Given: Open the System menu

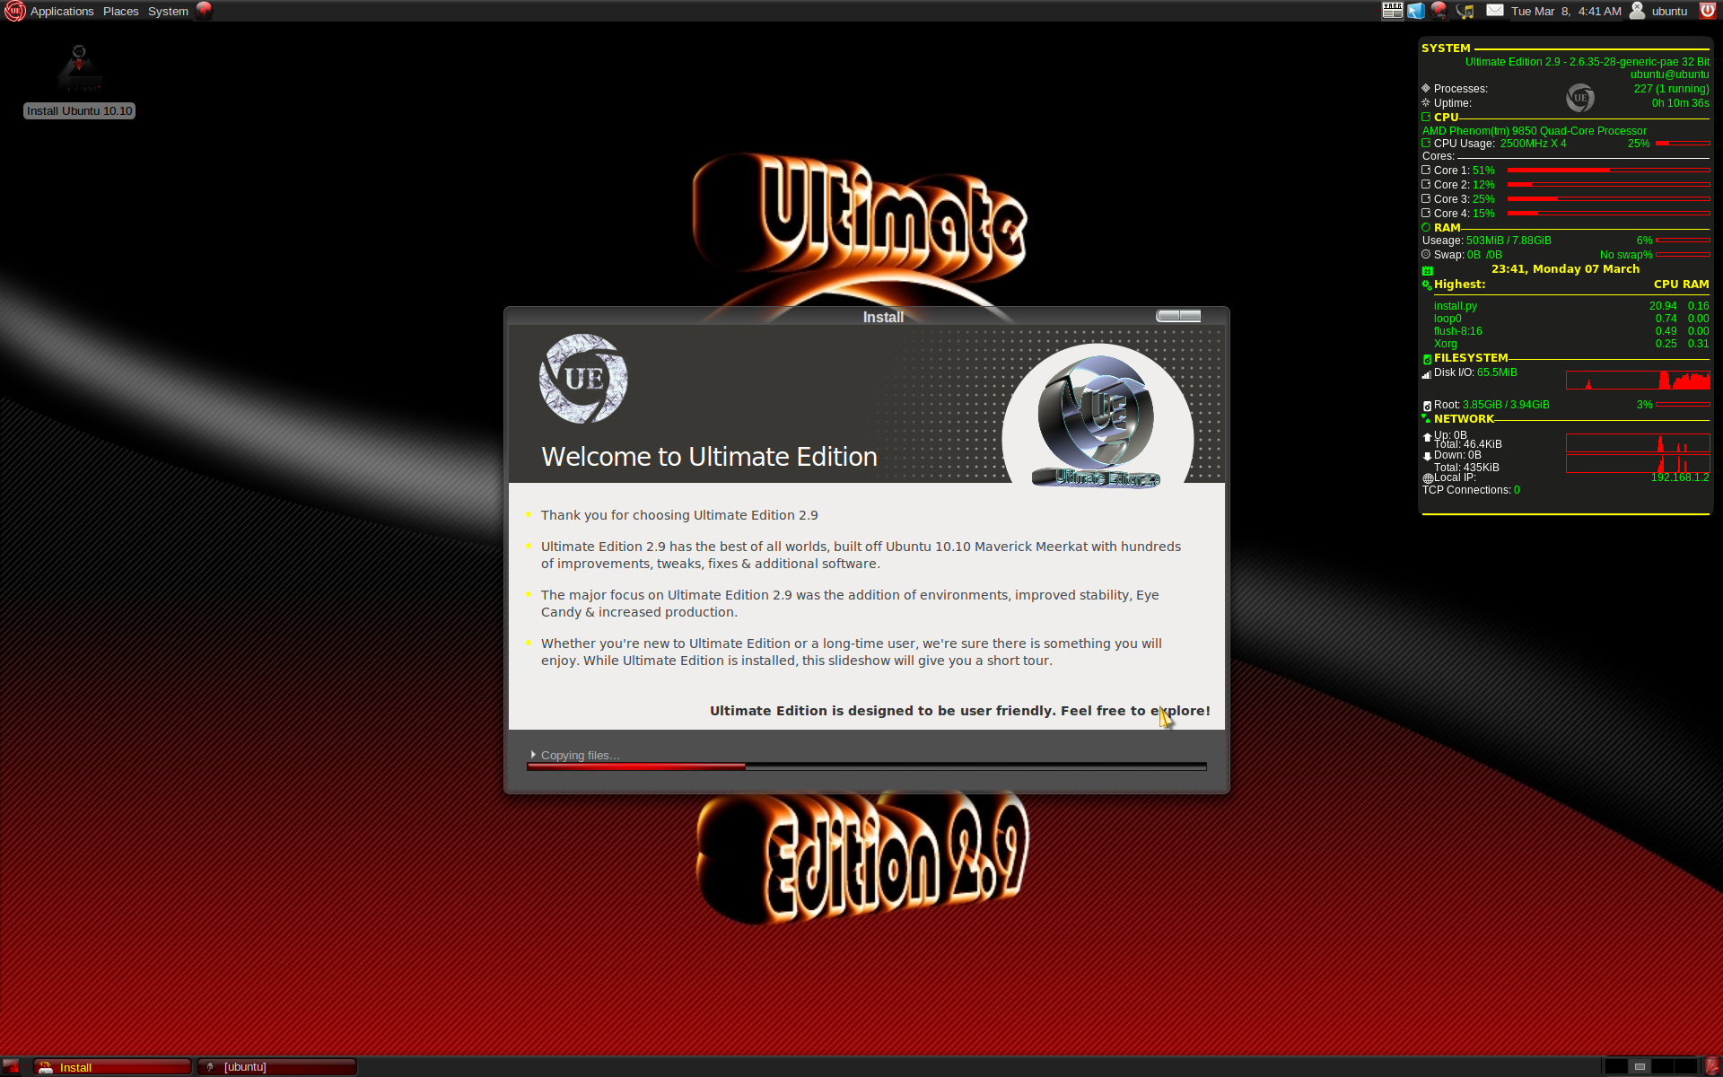Looking at the screenshot, I should (168, 11).
